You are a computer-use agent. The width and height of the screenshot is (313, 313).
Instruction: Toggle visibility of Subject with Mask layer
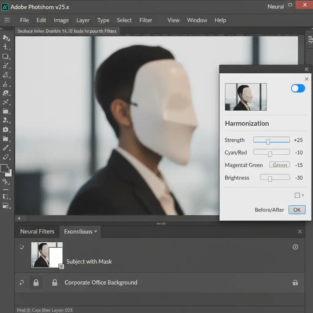[22, 247]
